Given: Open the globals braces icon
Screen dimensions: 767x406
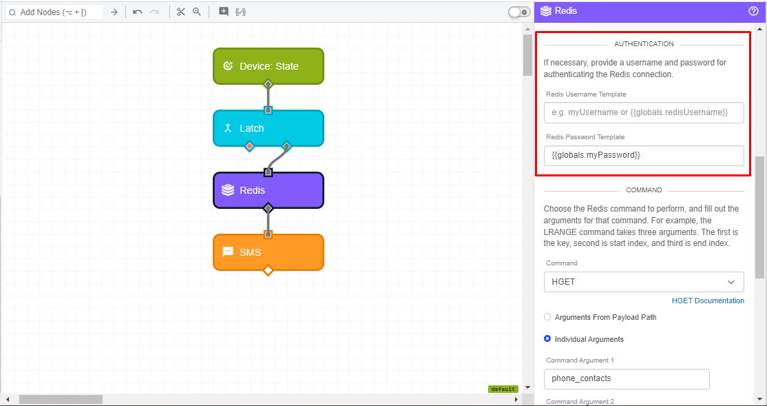Looking at the screenshot, I should click(240, 12).
